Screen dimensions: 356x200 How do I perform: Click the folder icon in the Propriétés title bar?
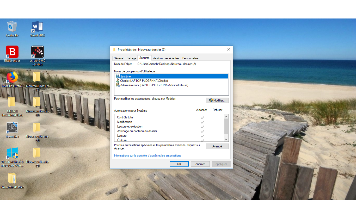coord(114,49)
